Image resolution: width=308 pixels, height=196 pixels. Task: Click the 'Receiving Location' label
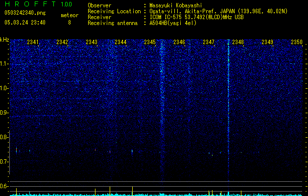114,11
